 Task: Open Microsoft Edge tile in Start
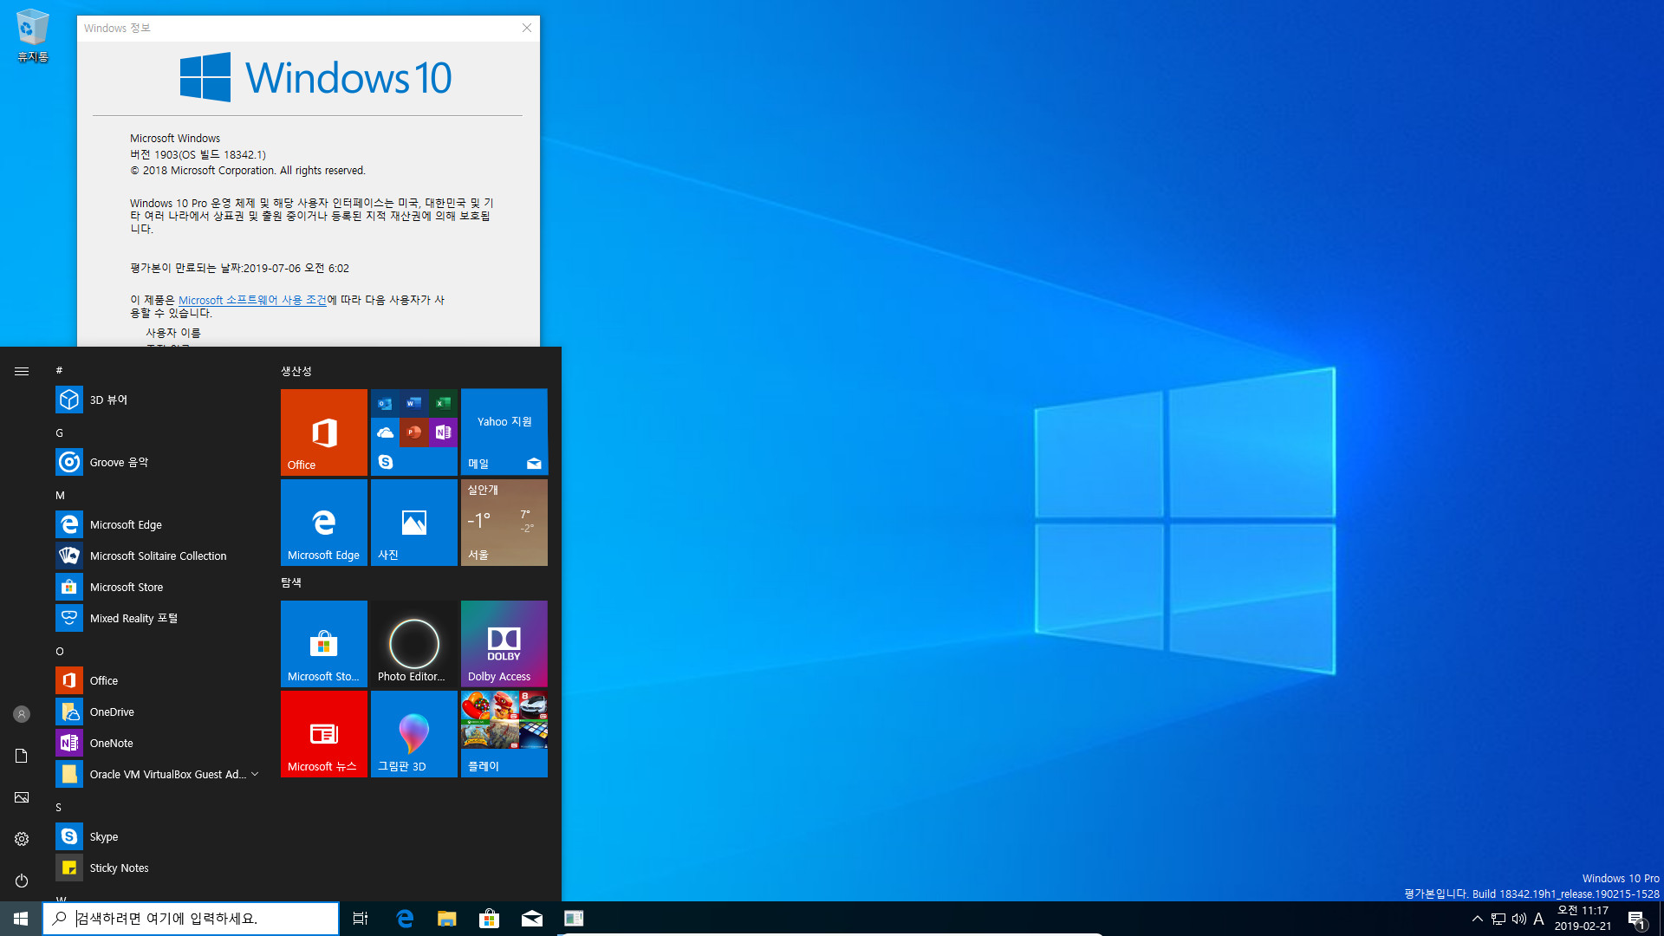pyautogui.click(x=323, y=523)
